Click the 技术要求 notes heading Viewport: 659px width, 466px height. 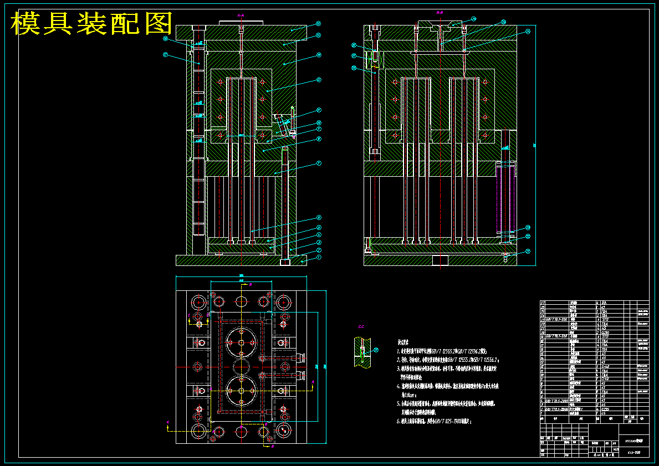404,342
